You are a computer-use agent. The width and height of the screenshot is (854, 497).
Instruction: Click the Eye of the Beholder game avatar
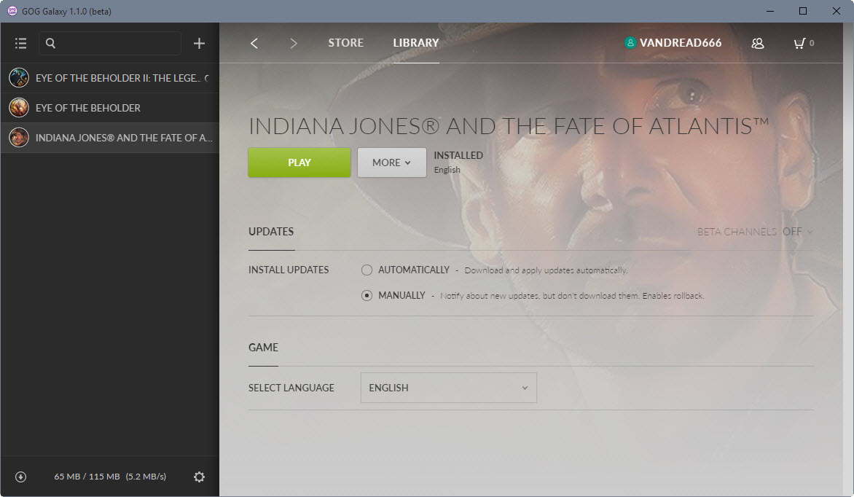click(x=19, y=108)
